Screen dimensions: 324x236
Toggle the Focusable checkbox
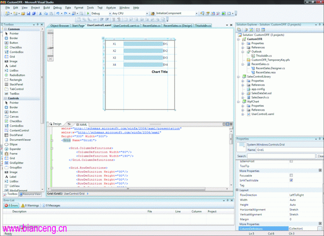point(291,175)
